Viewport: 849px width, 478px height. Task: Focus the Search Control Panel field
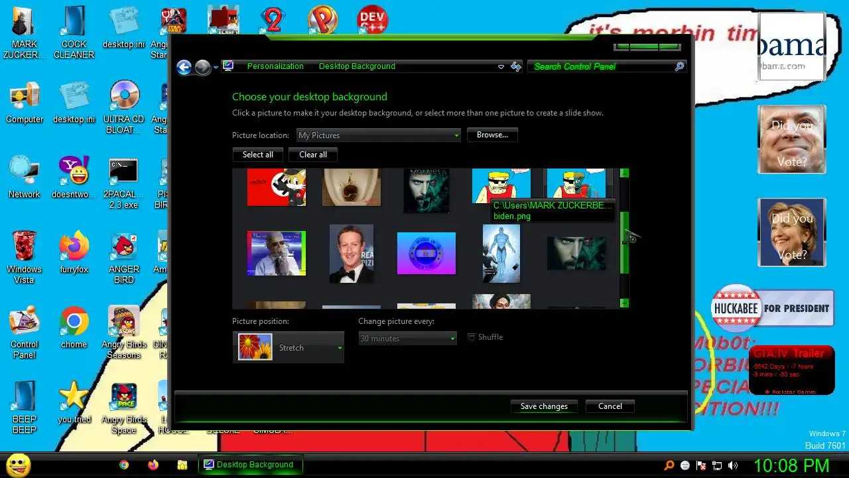(x=606, y=66)
